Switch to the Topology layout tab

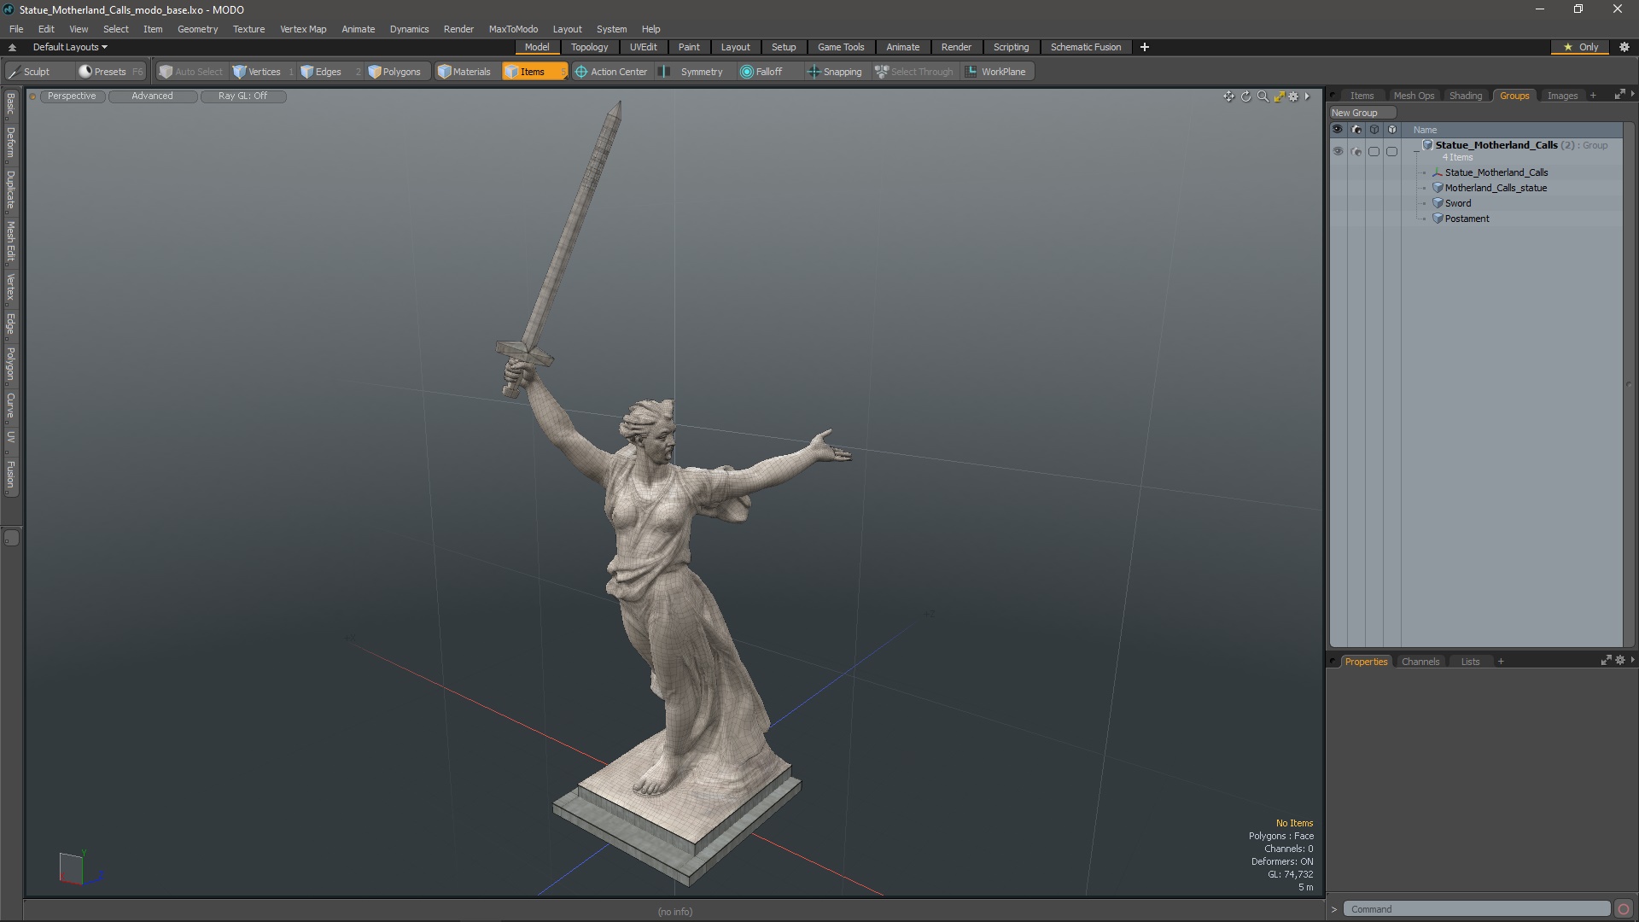click(589, 47)
